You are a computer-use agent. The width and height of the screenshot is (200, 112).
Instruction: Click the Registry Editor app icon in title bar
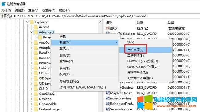(x=3, y=4)
